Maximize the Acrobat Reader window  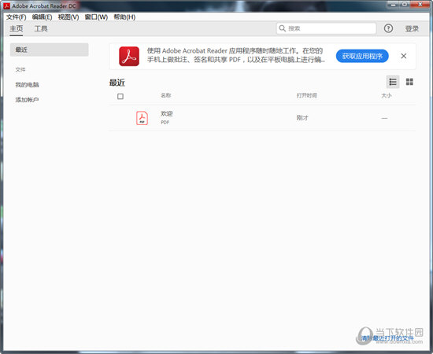pyautogui.click(x=405, y=4)
